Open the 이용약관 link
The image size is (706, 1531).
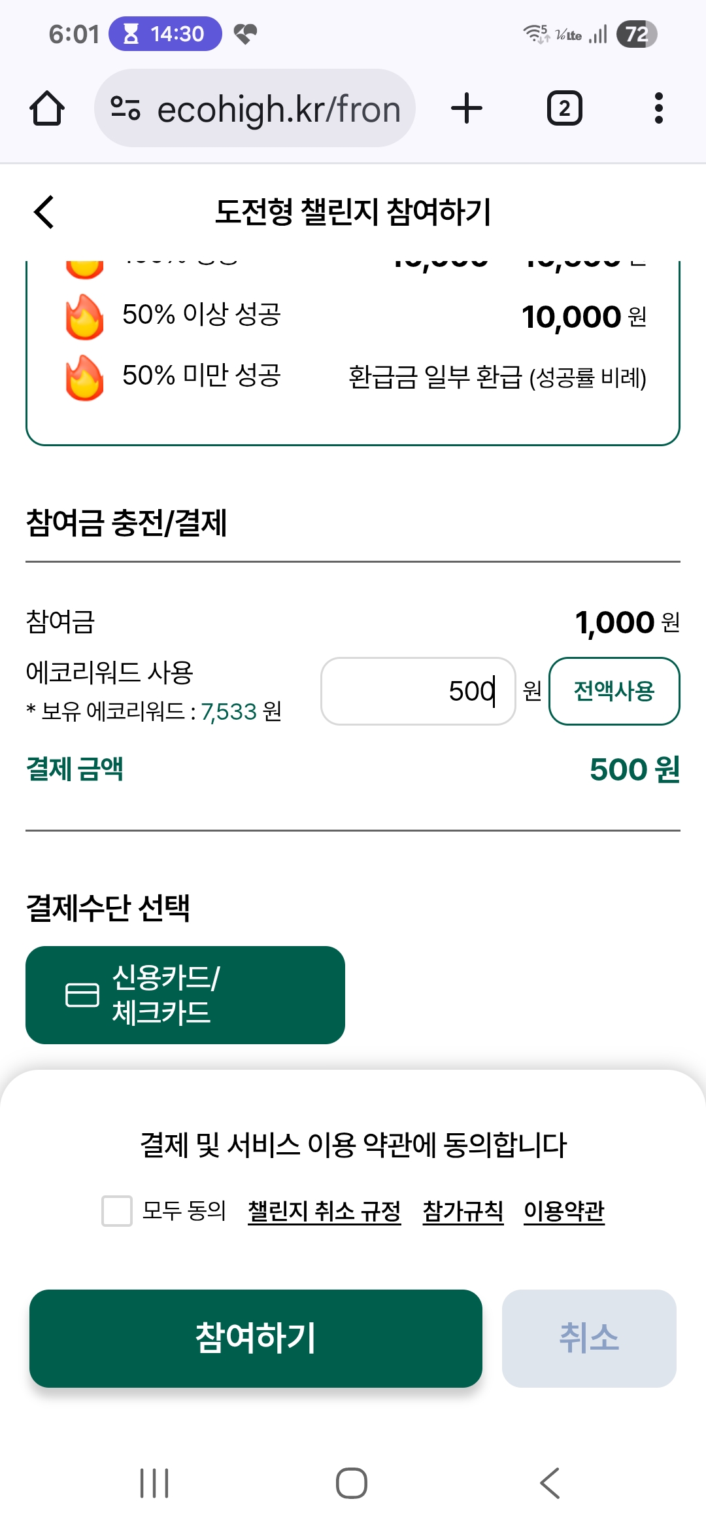564,1211
